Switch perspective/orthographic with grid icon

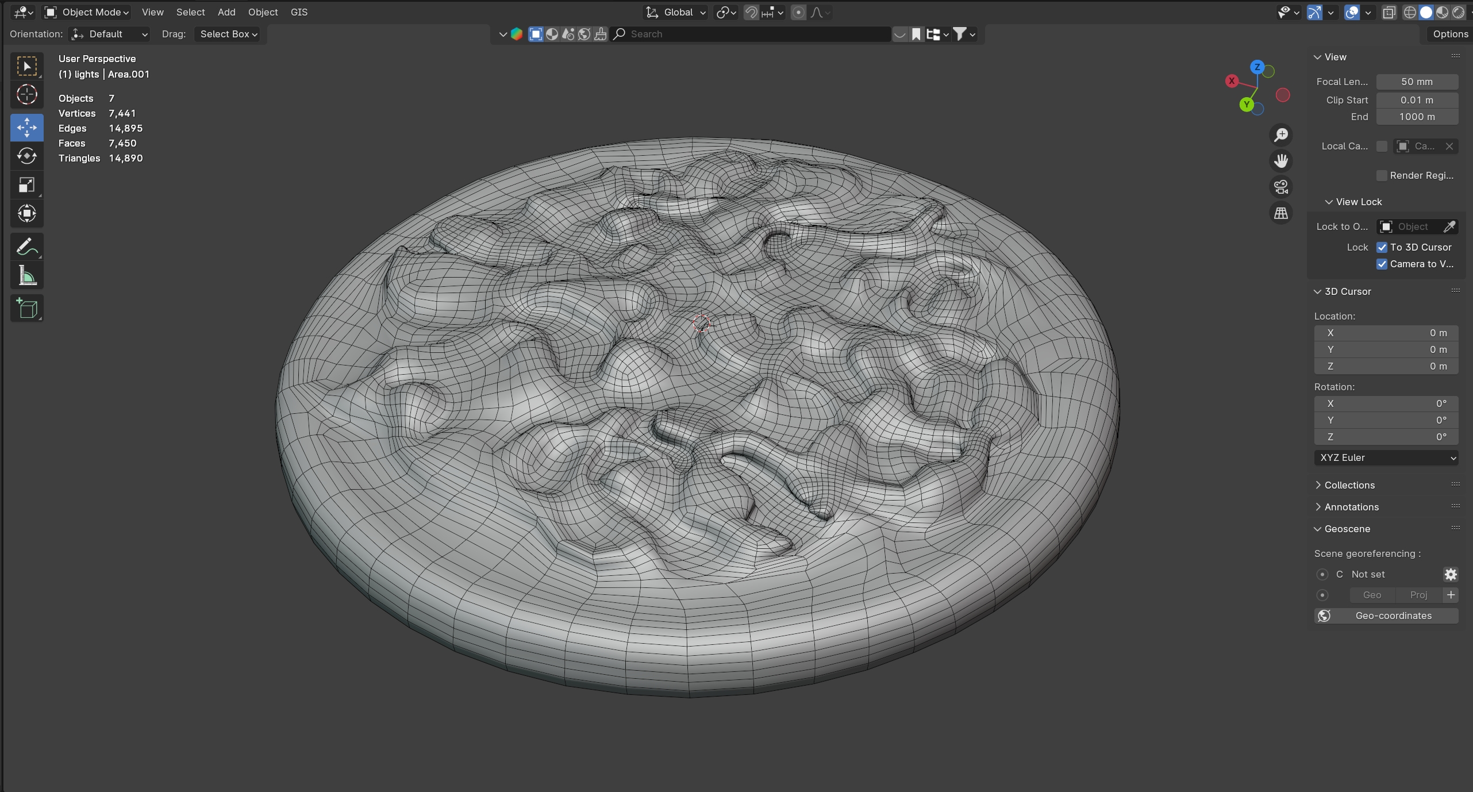[1281, 213]
